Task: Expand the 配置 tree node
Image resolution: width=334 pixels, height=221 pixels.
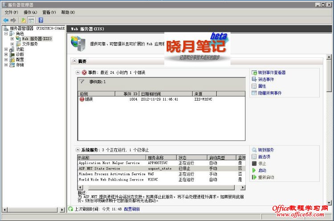Action: click(x=6, y=60)
